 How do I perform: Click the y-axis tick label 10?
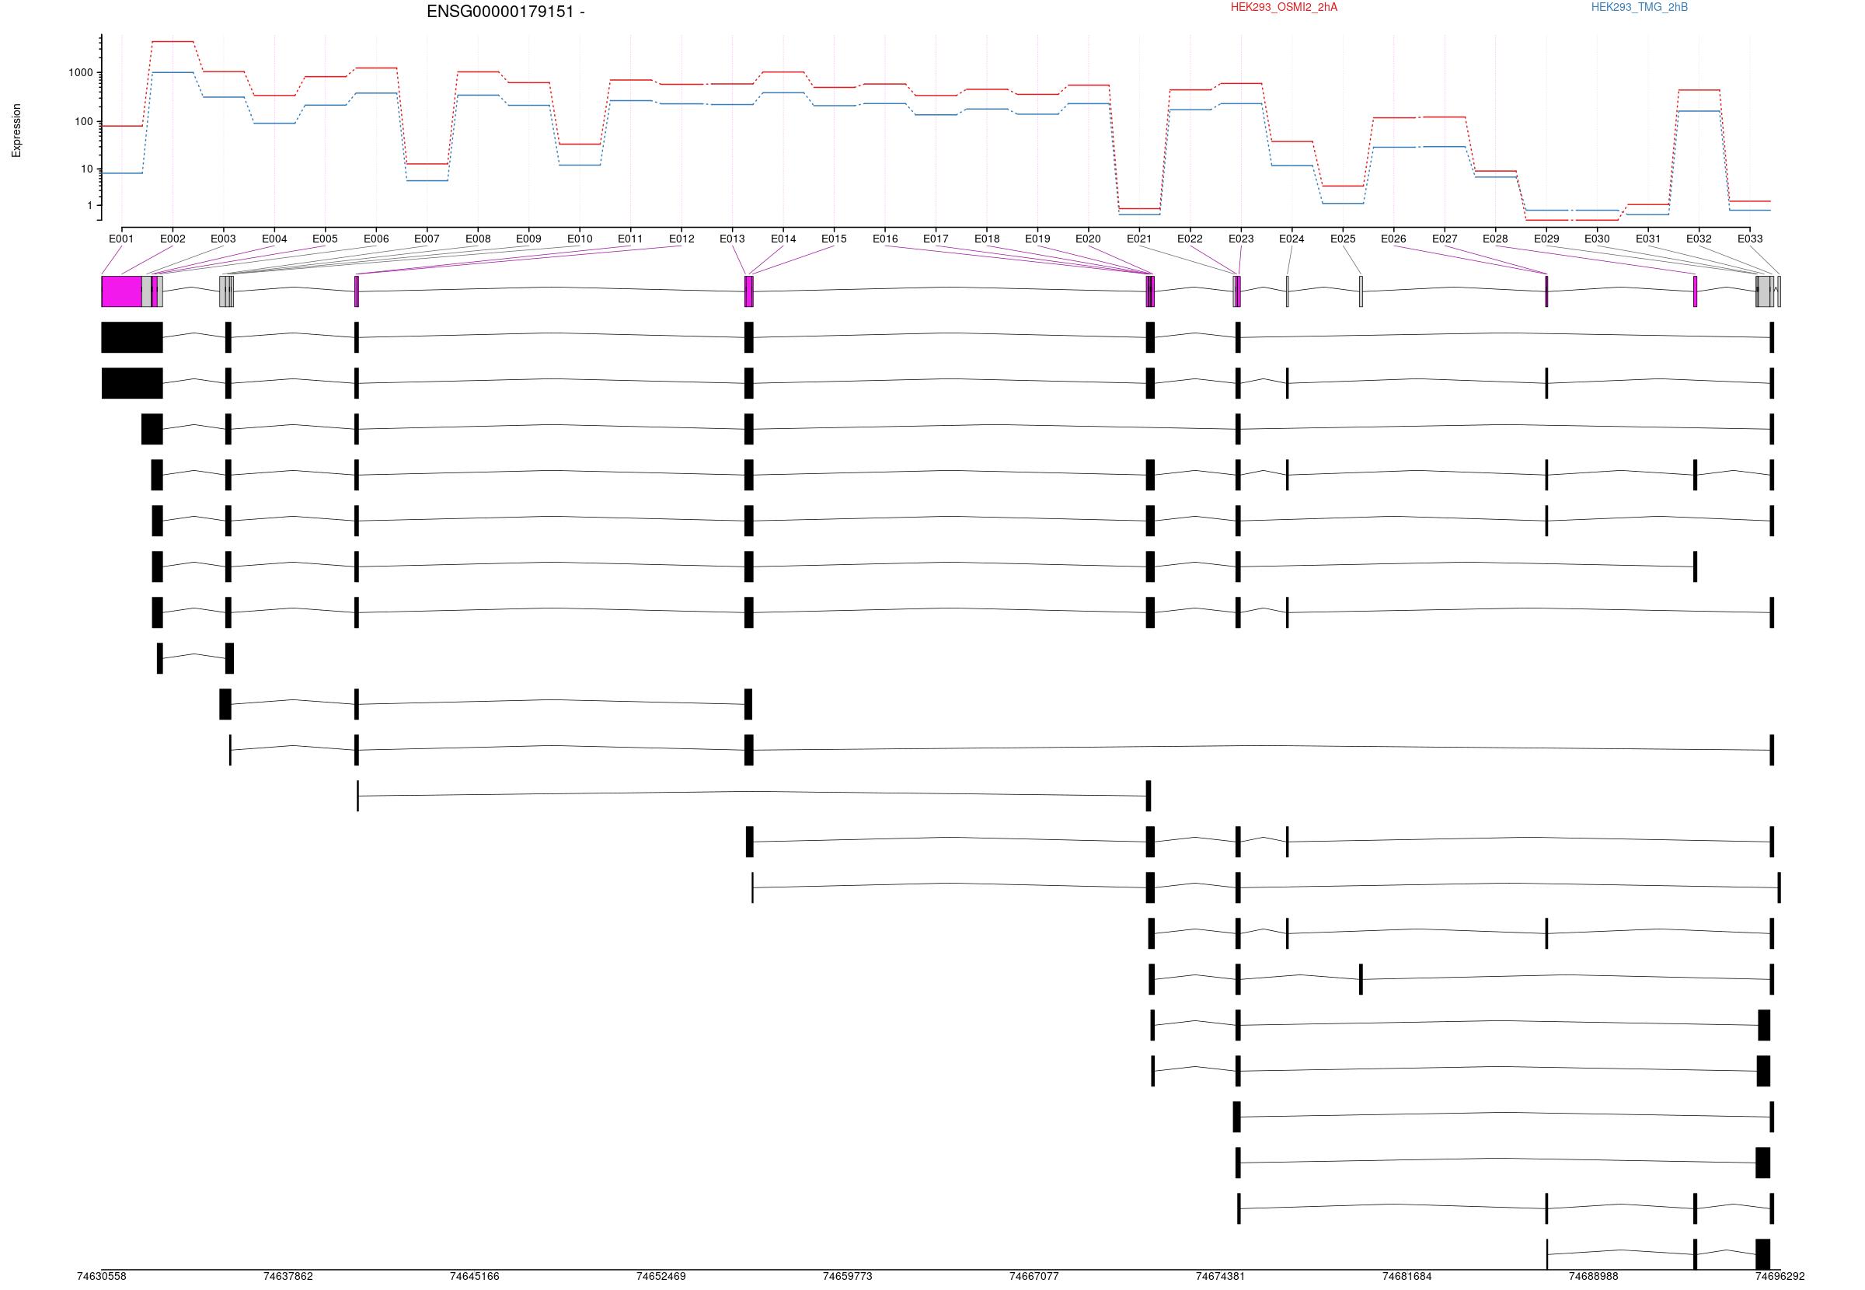point(87,169)
